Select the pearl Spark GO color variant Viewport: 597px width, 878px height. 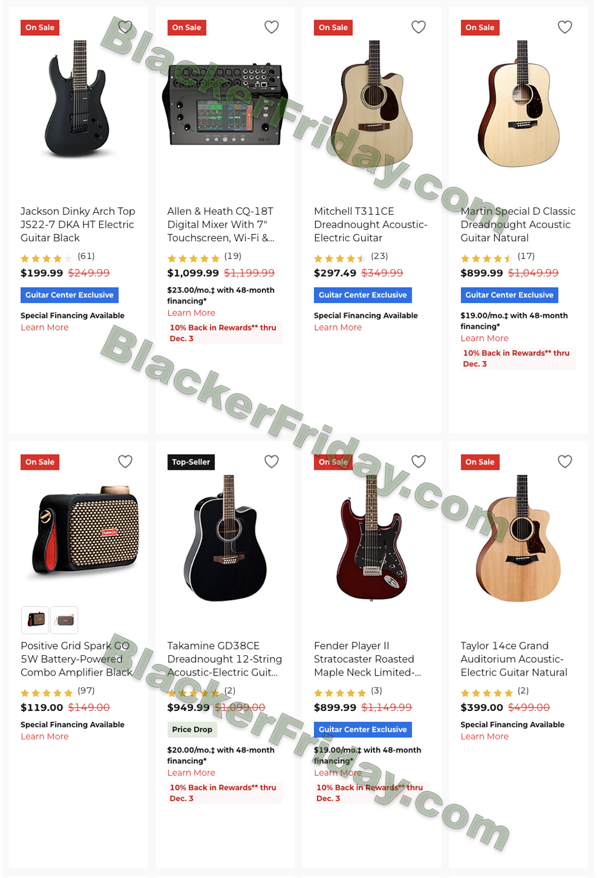click(x=64, y=620)
